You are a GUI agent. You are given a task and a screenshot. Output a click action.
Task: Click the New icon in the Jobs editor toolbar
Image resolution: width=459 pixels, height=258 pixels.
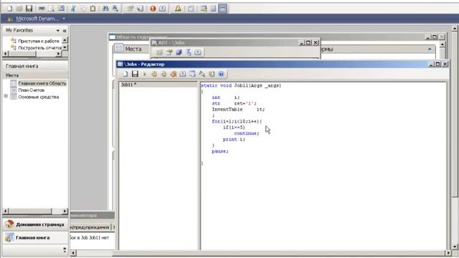click(x=126, y=74)
